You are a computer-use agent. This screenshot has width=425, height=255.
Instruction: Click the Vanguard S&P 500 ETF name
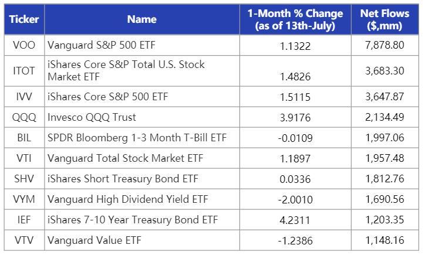[101, 45]
